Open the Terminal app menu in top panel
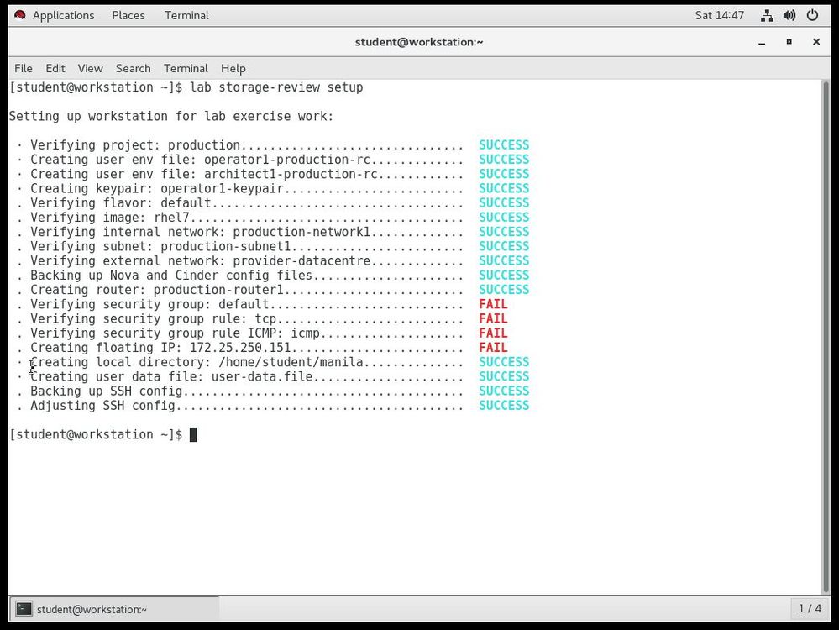This screenshot has height=630, width=839. click(186, 15)
